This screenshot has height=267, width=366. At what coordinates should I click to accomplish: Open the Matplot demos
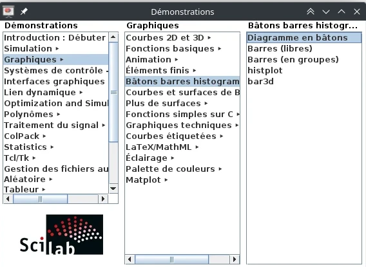[182, 180]
